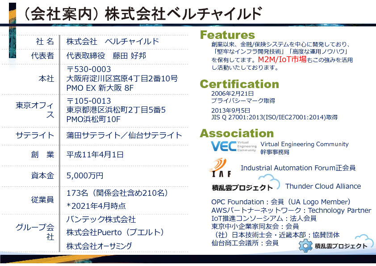Screen dimensions: 376x266
Task: Click Industrial Automation Forum正会員 text
Action: (298, 168)
